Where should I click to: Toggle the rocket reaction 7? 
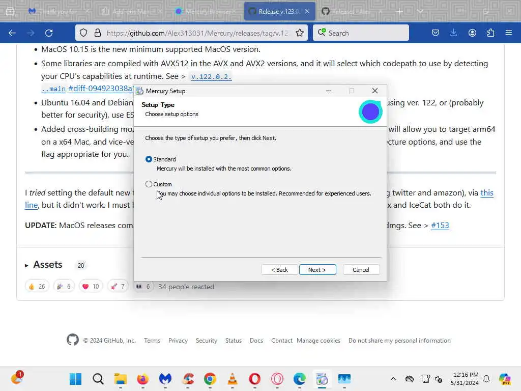pyautogui.click(x=118, y=286)
